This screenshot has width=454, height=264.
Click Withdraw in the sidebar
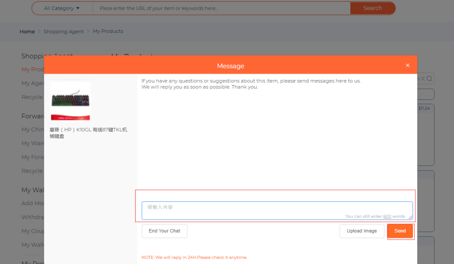(x=33, y=217)
